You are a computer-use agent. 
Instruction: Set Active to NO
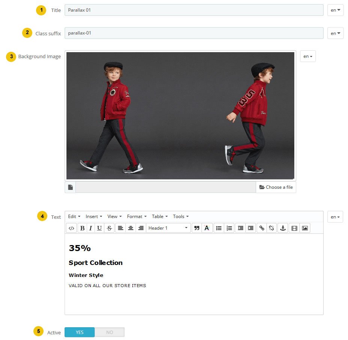tap(110, 332)
